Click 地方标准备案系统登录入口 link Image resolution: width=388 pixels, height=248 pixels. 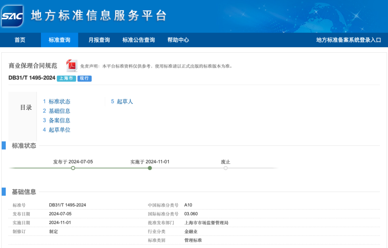[x=348, y=40]
